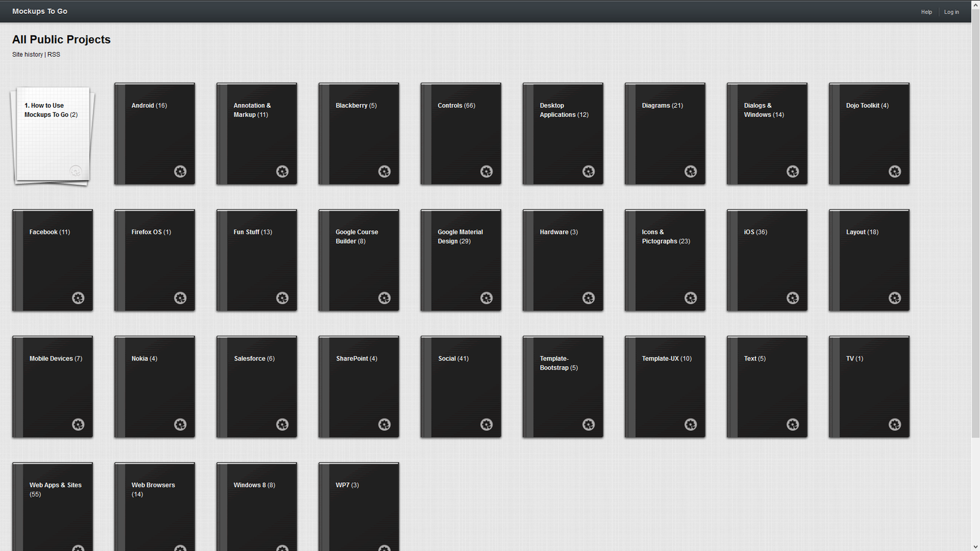Viewport: 980px width, 551px height.
Task: Open the Help link in top bar
Action: point(926,12)
